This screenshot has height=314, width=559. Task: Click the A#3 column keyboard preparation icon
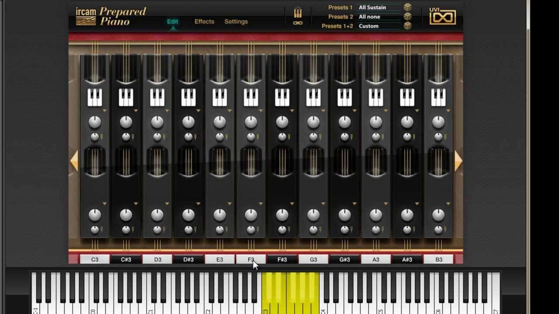[407, 98]
